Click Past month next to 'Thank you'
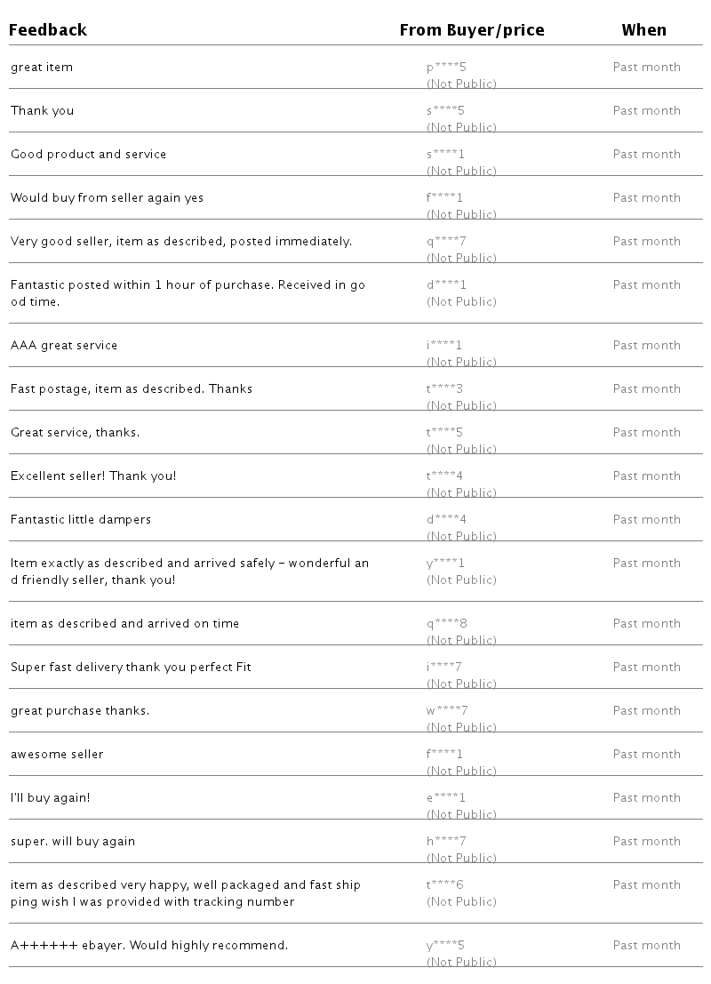The image size is (711, 984). click(646, 110)
